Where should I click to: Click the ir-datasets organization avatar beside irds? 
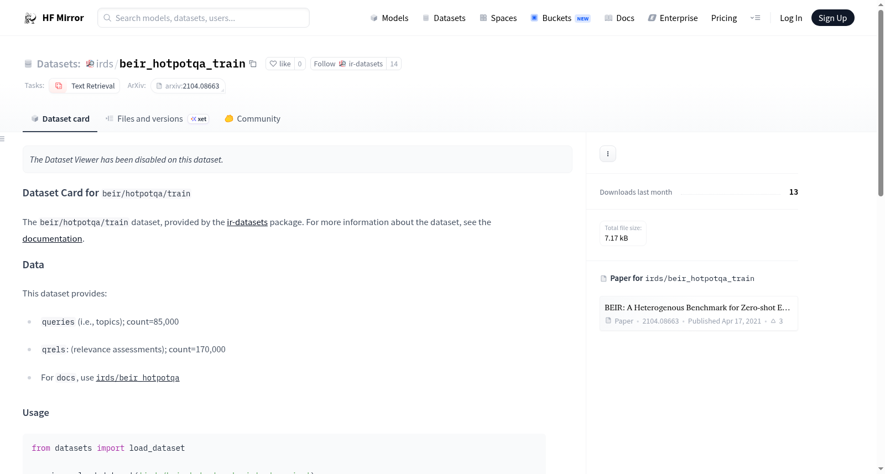[90, 64]
